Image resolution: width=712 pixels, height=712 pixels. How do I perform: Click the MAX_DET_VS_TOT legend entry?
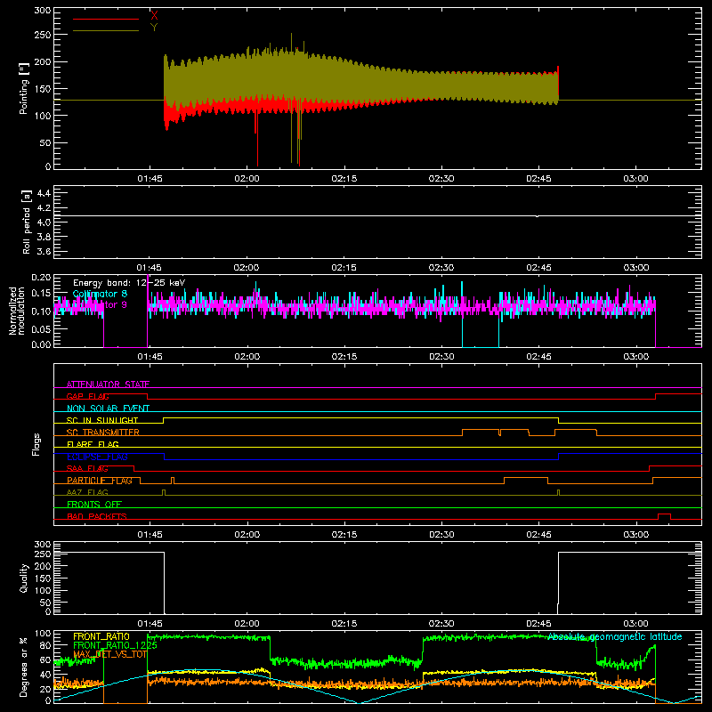(109, 654)
